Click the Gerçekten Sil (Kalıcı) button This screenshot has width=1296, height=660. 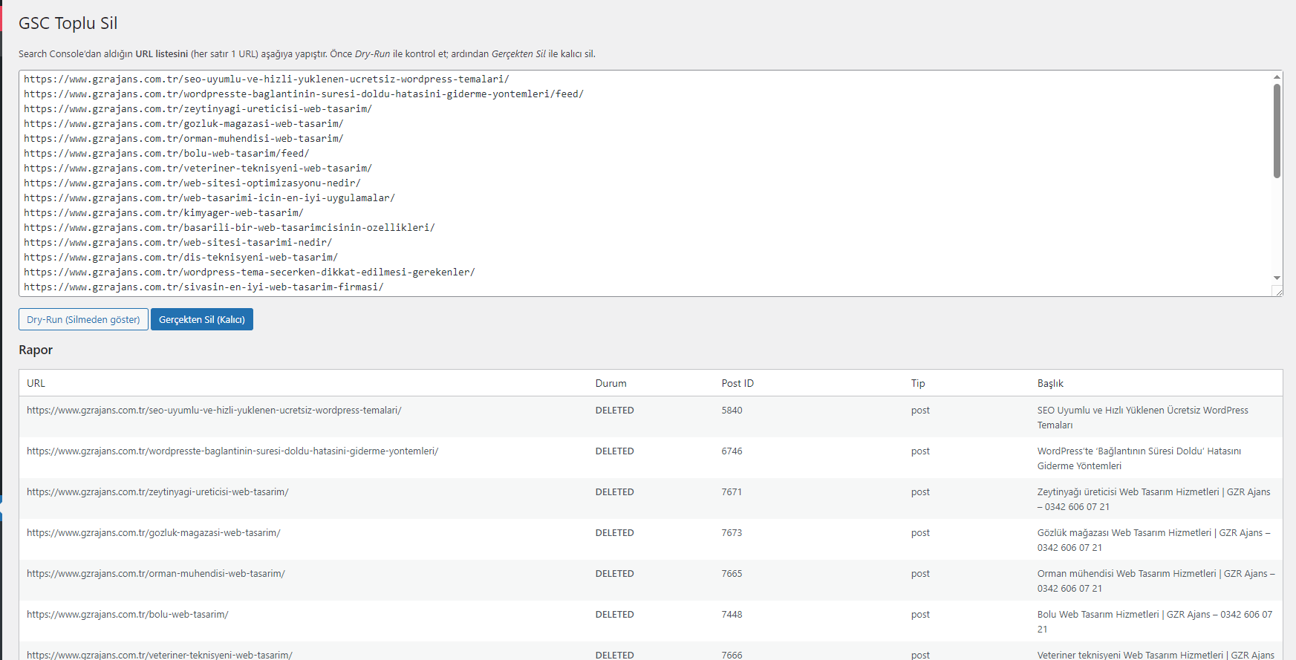point(202,319)
